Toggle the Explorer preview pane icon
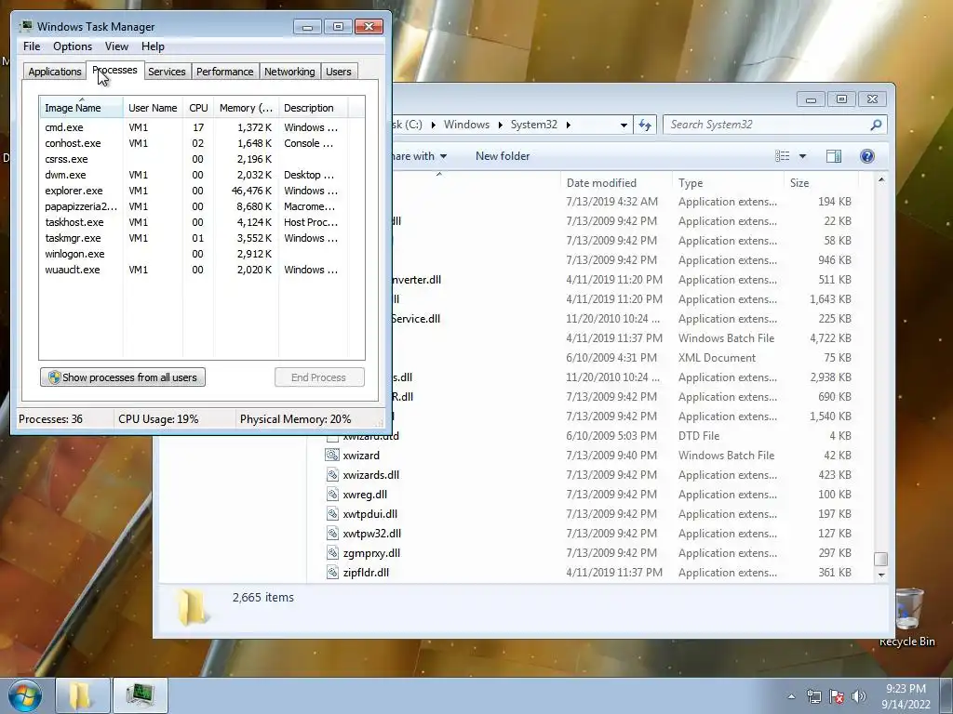Image resolution: width=953 pixels, height=714 pixels. click(834, 156)
